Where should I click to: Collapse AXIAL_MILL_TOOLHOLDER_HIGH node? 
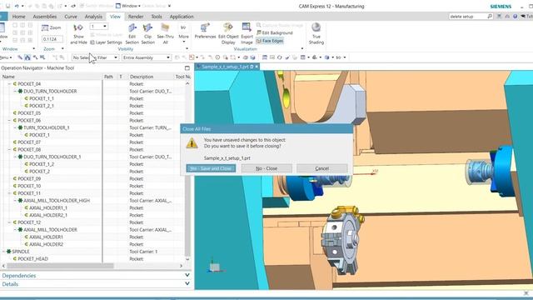(x=15, y=201)
